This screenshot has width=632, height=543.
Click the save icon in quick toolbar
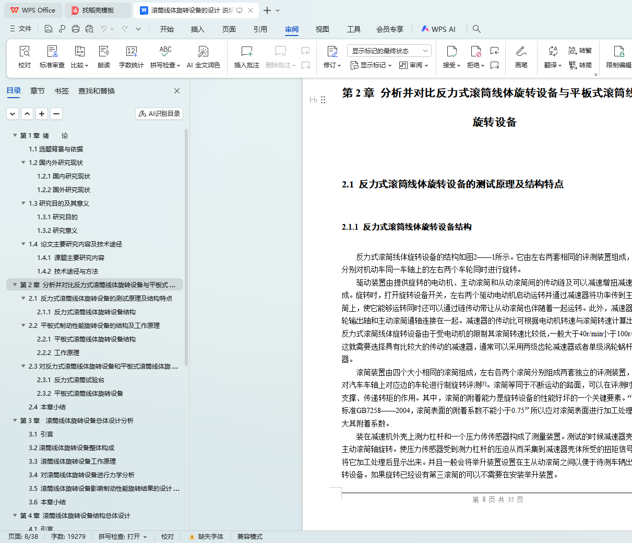49,29
